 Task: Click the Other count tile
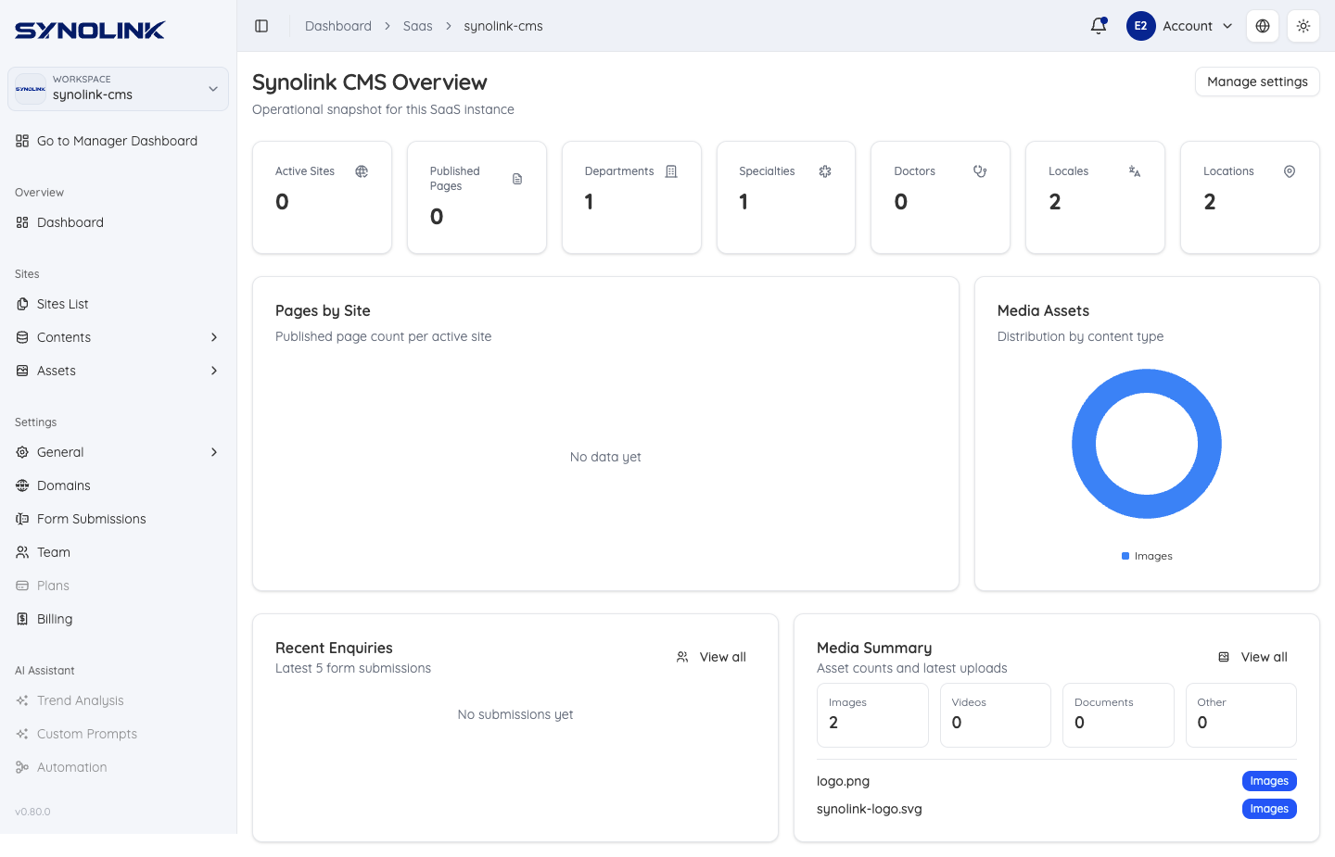[x=1241, y=715]
